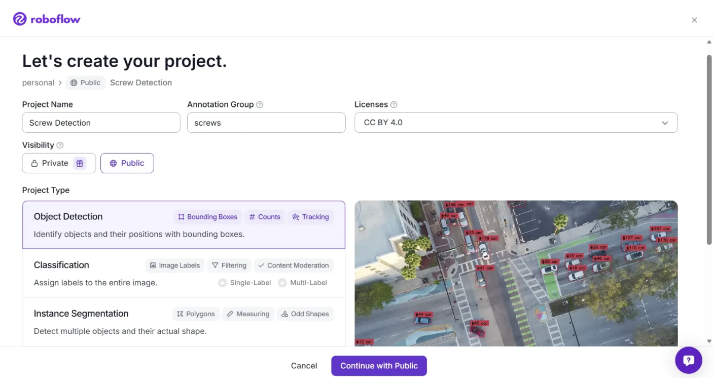Click the Roboflow logo icon
The image size is (713, 382).
point(20,19)
